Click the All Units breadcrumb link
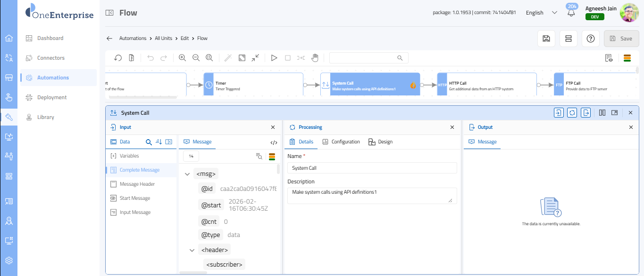 pos(163,38)
